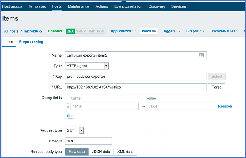The image size is (246, 158).
Task: Click into the Name input field
Action: [x=136, y=55]
